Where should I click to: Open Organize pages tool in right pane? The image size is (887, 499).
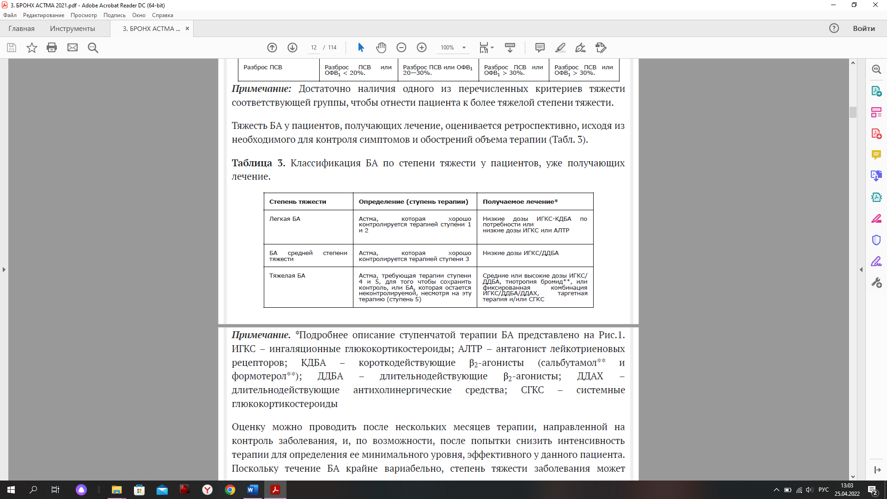click(876, 112)
